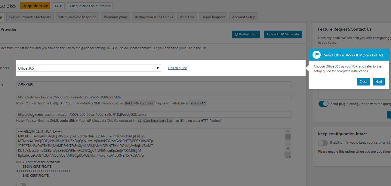Click the refresh icon on Restart Tour
This screenshot has height=186, width=391.
coord(238,34)
